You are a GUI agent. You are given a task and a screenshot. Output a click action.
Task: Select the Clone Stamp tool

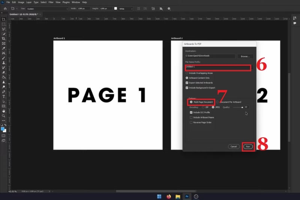click(x=3, y=63)
